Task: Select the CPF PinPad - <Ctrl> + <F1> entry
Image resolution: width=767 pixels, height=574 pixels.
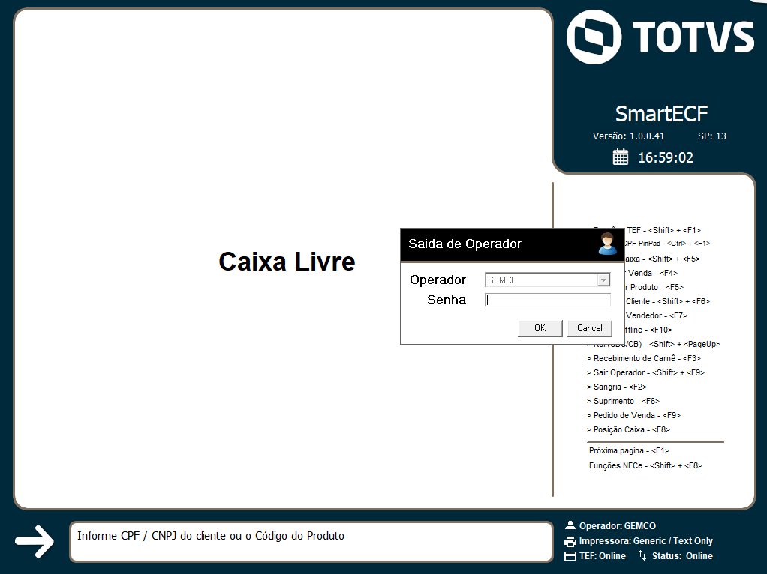Action: (x=667, y=244)
